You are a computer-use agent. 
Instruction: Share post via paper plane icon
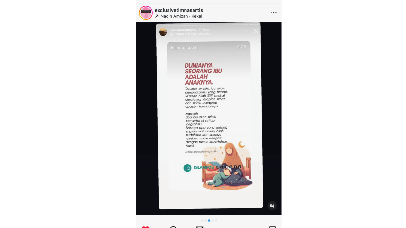(x=200, y=227)
